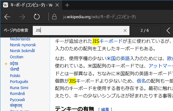
Task: Follow the 米国 link
Action: (x=111, y=59)
